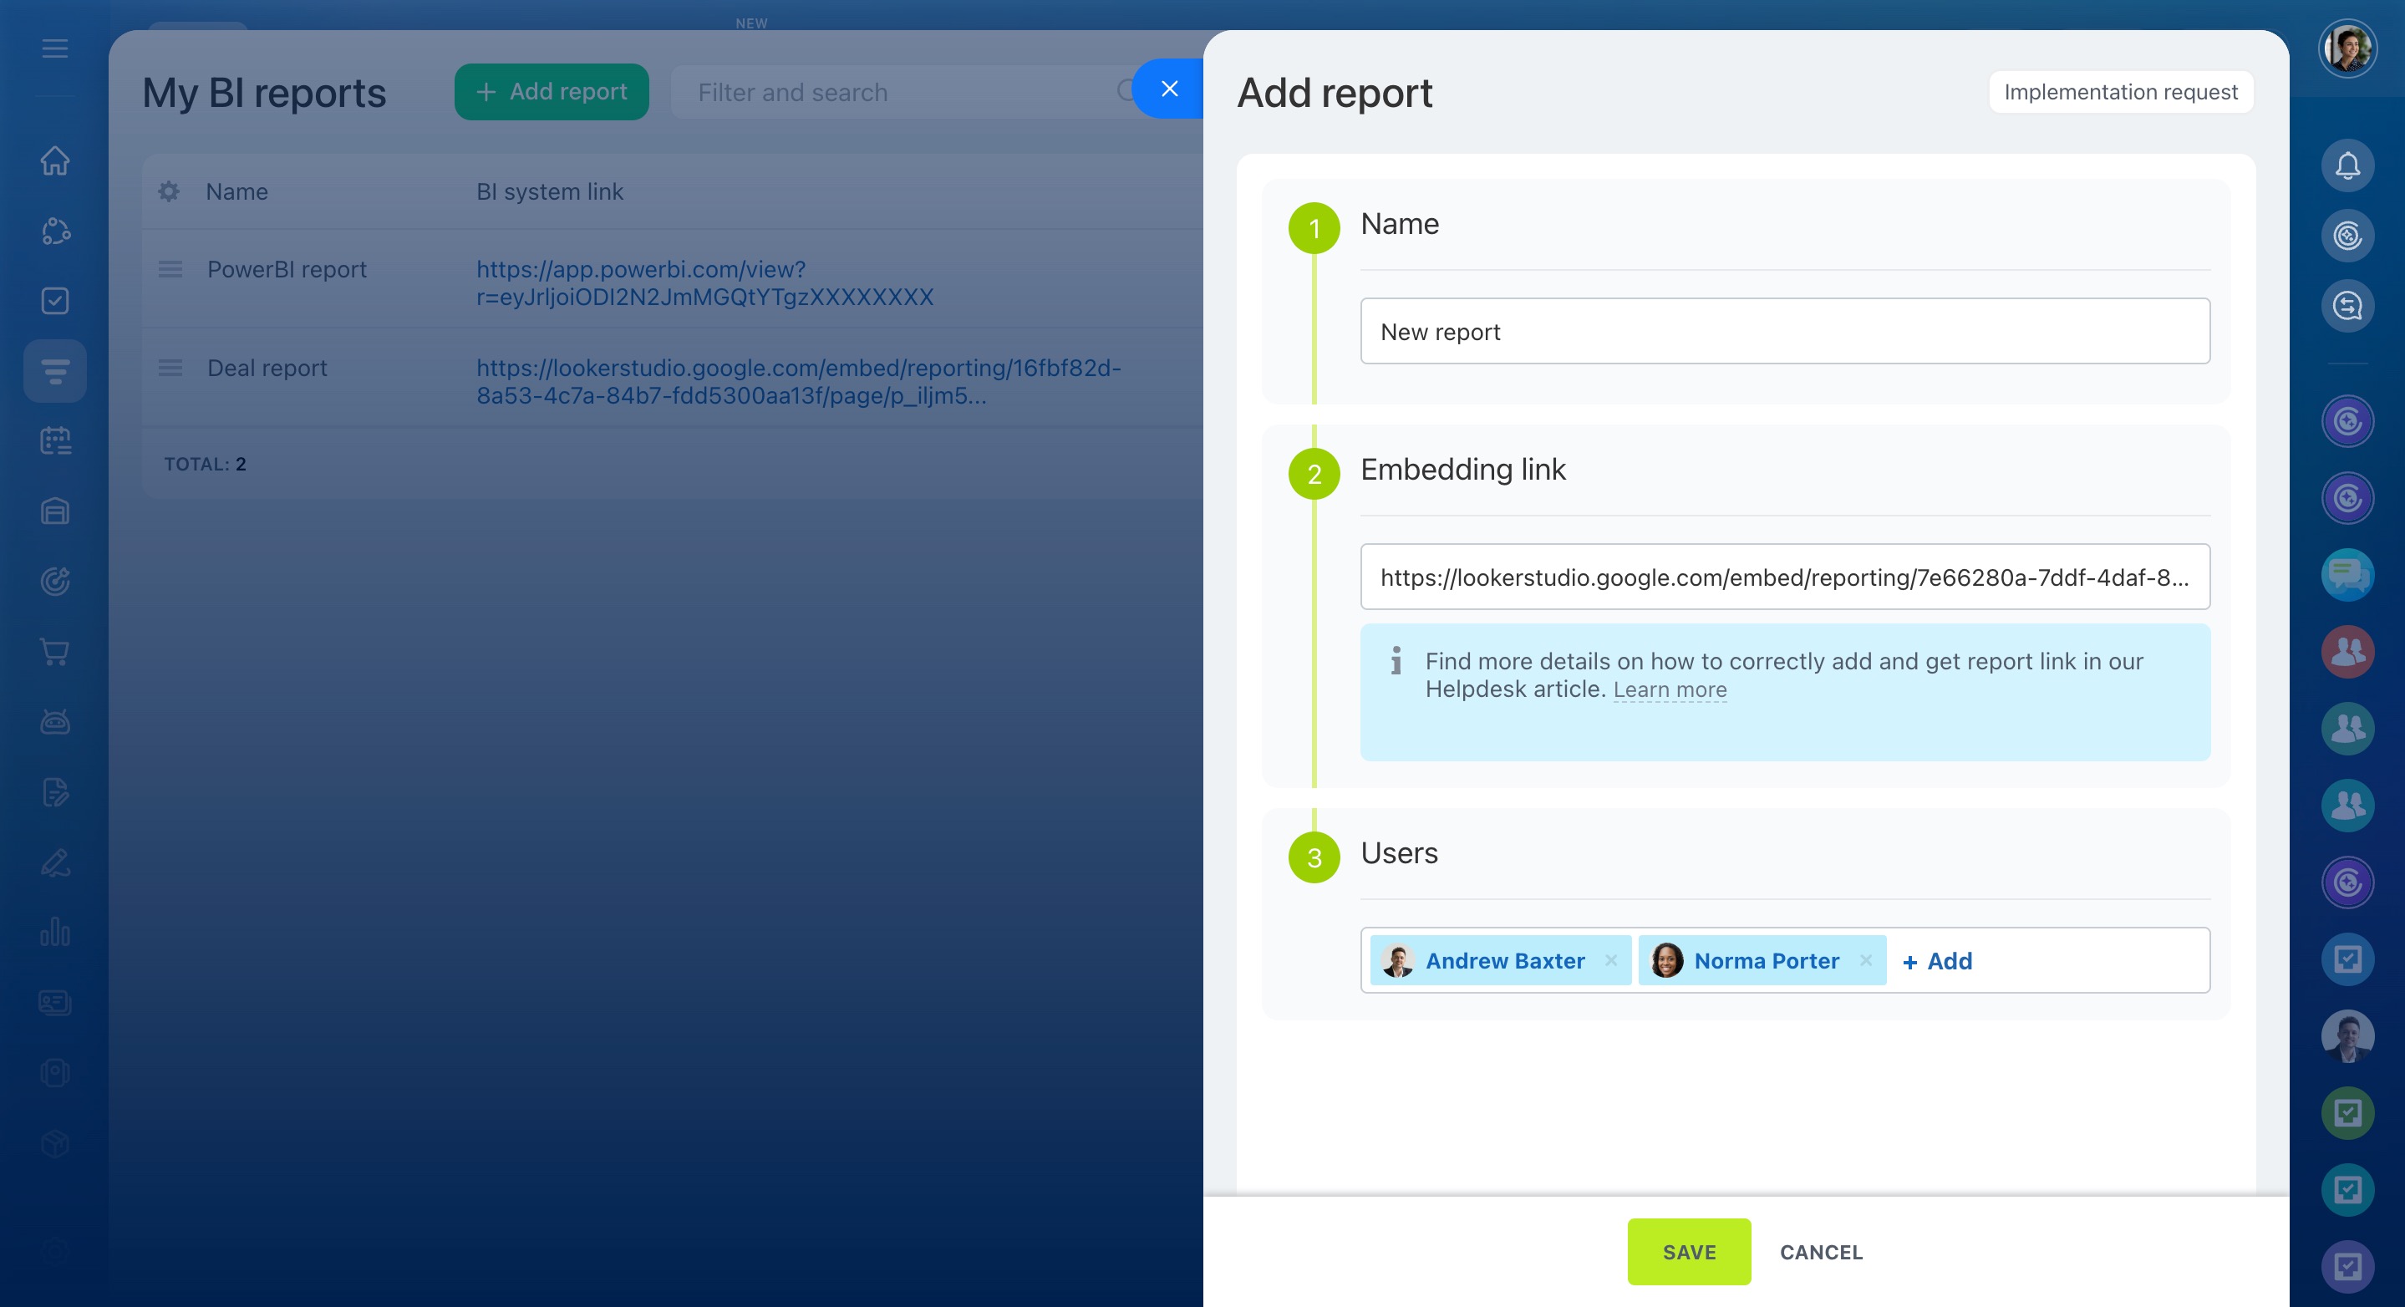Open the Drive storage icon in sidebar
Image resolution: width=2405 pixels, height=1307 pixels.
point(55,511)
